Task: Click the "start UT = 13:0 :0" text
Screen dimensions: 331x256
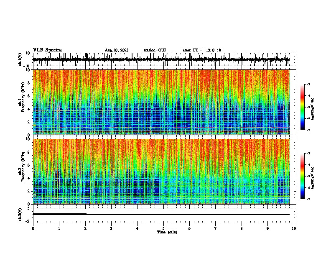Action: coord(202,50)
